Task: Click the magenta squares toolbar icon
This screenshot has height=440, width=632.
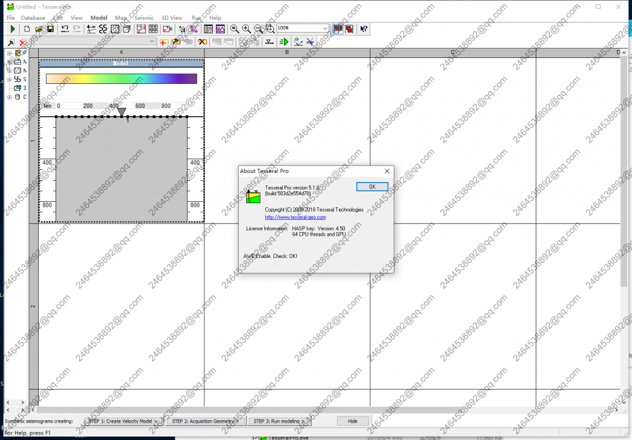Action: coord(194,29)
